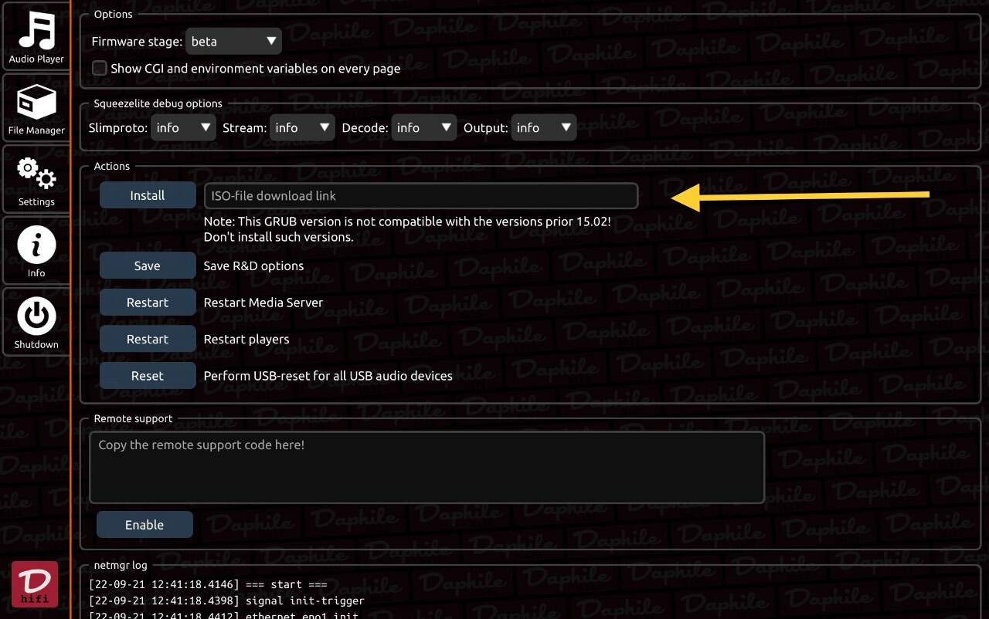Click 'Perform USB-reset for all USB audio devices' text
Image resolution: width=989 pixels, height=619 pixels.
(328, 376)
